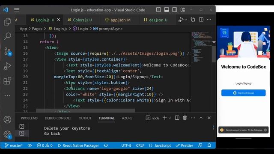This screenshot has height=154, width=274.
Task: Expand the run button dropdown arrow
Action: point(186,20)
